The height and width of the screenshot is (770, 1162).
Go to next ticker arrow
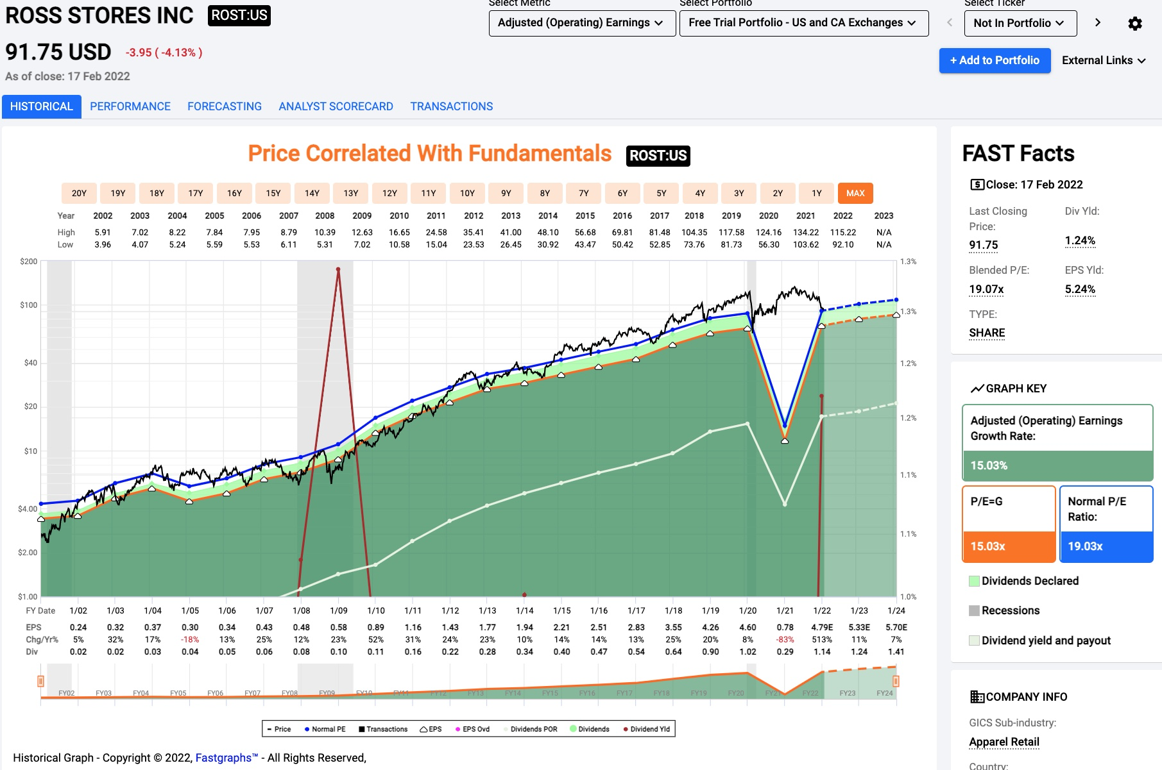pos(1098,22)
